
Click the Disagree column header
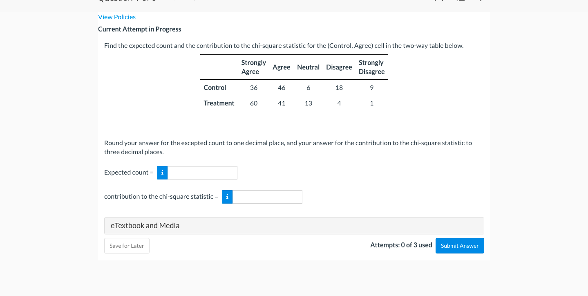(339, 67)
